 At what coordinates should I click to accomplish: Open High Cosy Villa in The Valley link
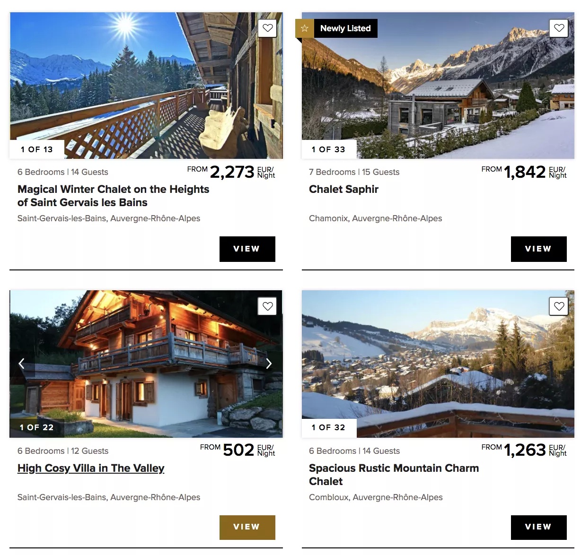click(91, 468)
